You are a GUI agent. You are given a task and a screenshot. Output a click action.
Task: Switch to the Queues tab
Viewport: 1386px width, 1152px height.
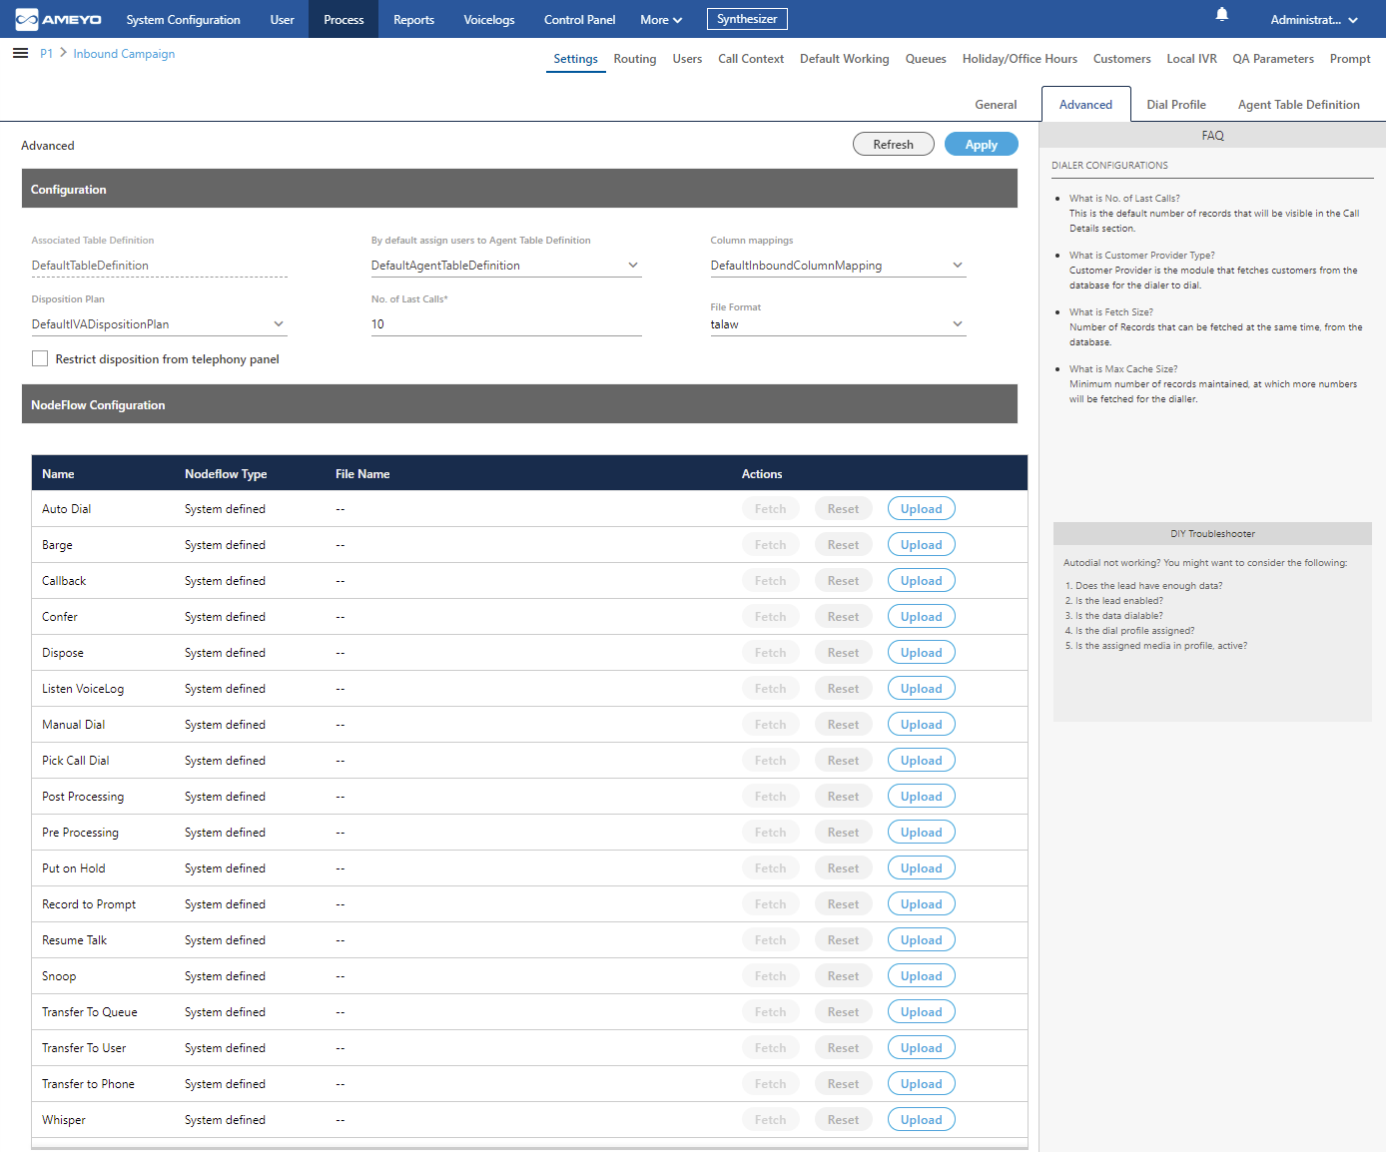tap(926, 59)
